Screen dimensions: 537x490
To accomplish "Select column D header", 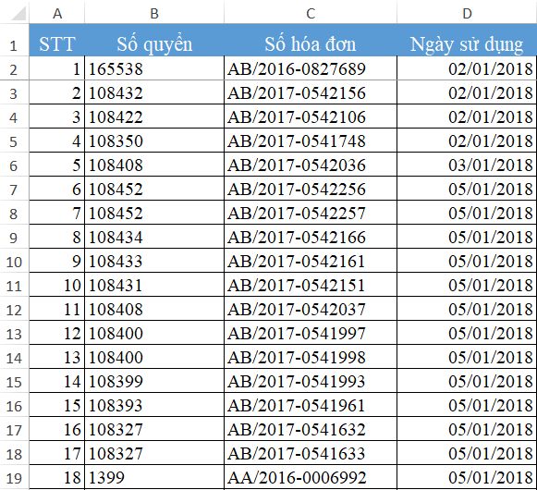I will coord(467,12).
